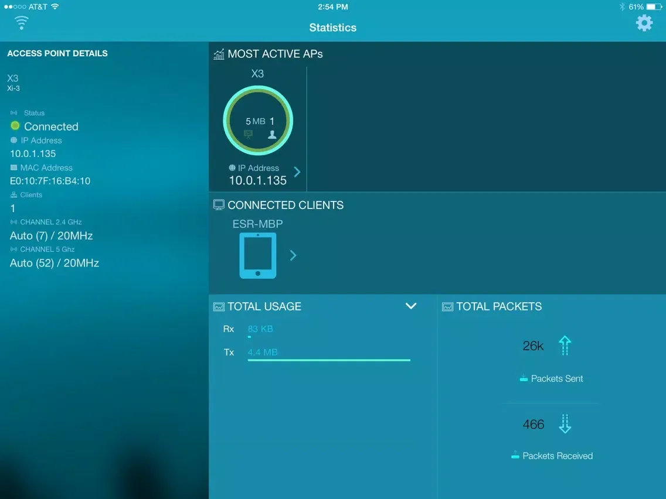
Task: Tap 10.0.1.135 under the X3 gauge
Action: 258,180
